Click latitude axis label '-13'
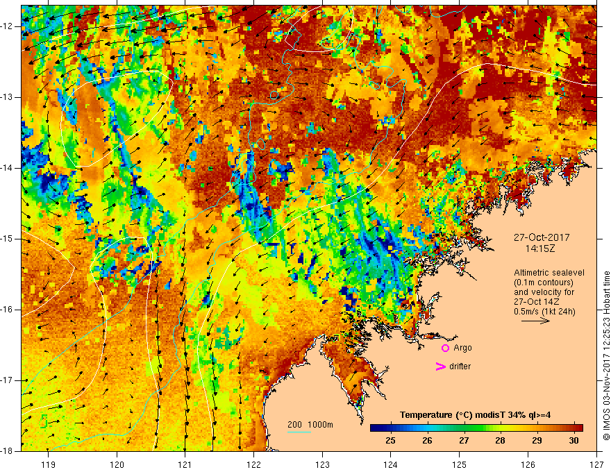The image size is (611, 472). pyautogui.click(x=7, y=97)
